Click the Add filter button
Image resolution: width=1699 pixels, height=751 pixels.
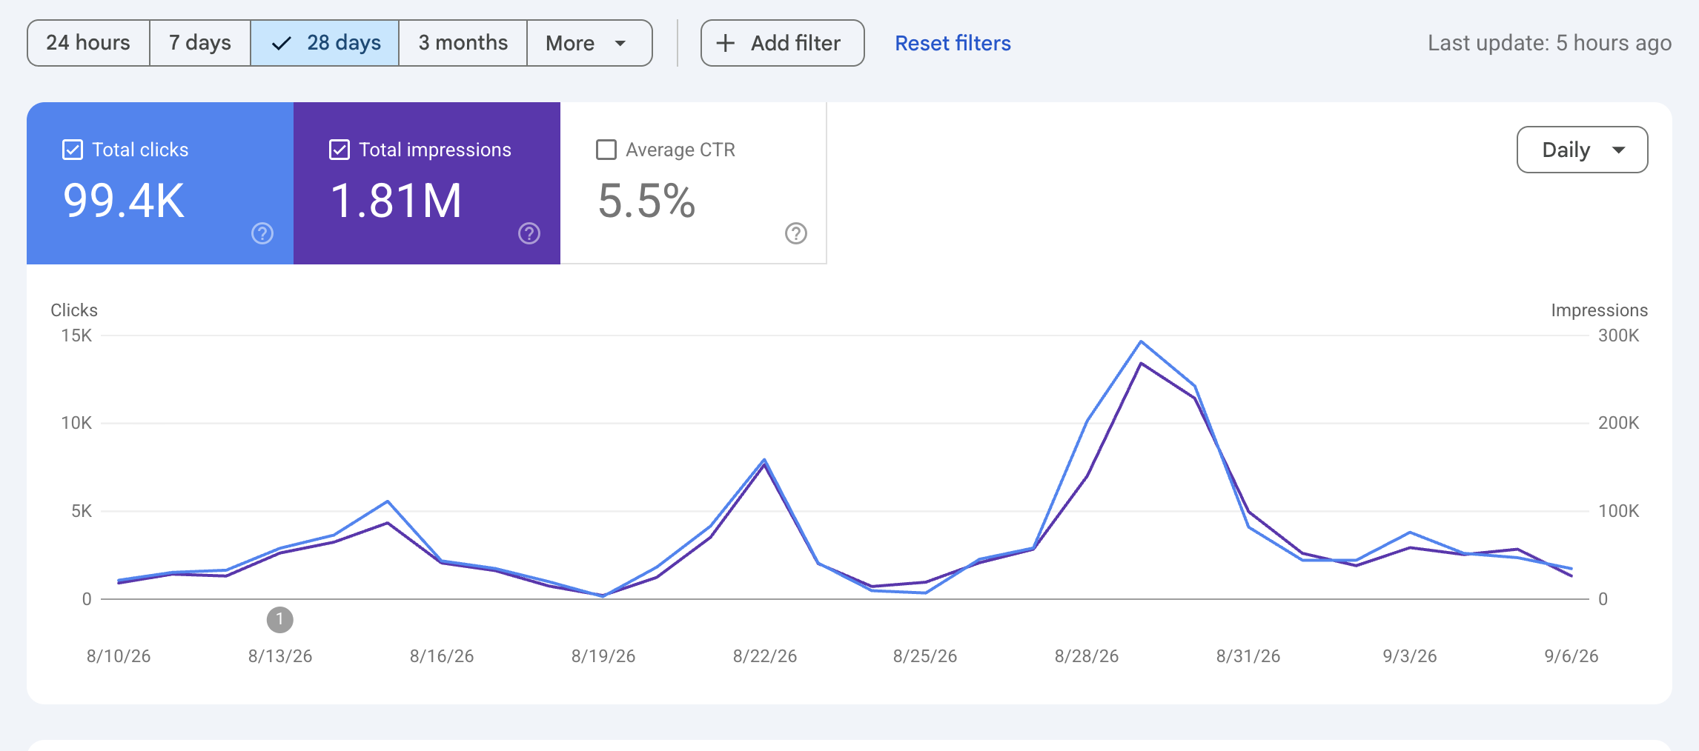(x=782, y=43)
